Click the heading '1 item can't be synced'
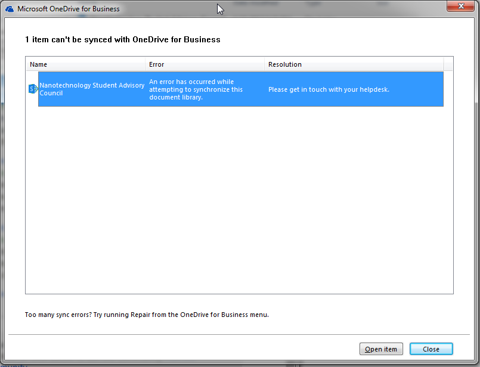 coord(122,39)
